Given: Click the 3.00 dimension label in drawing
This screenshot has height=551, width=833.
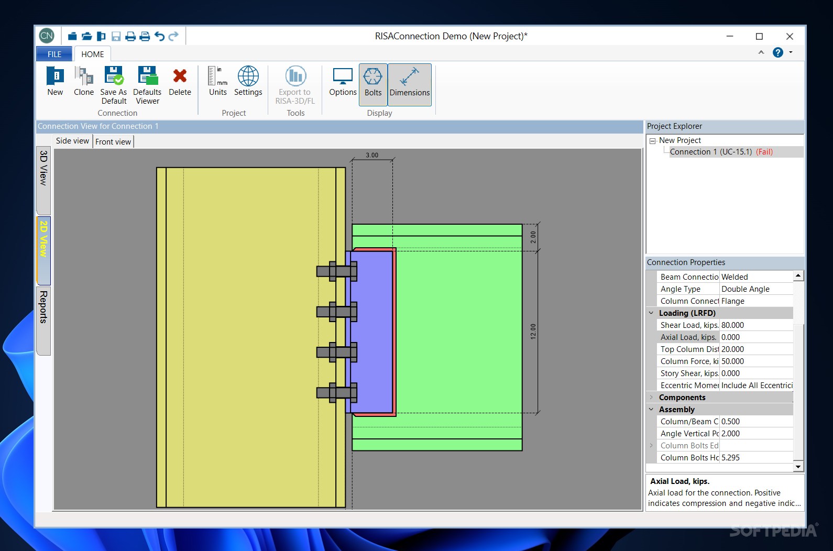Looking at the screenshot, I should [372, 155].
